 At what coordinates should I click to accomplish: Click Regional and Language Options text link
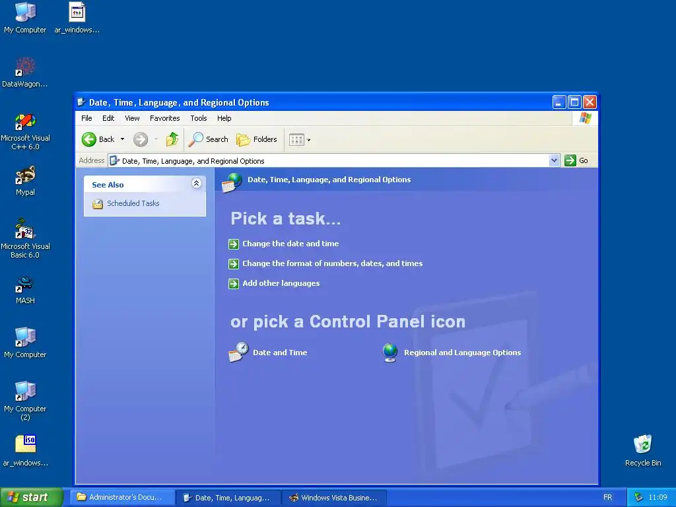[463, 353]
